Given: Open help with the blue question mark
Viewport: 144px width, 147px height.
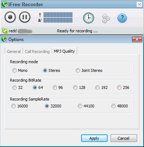Looking at the screenshot, I should 122,18.
